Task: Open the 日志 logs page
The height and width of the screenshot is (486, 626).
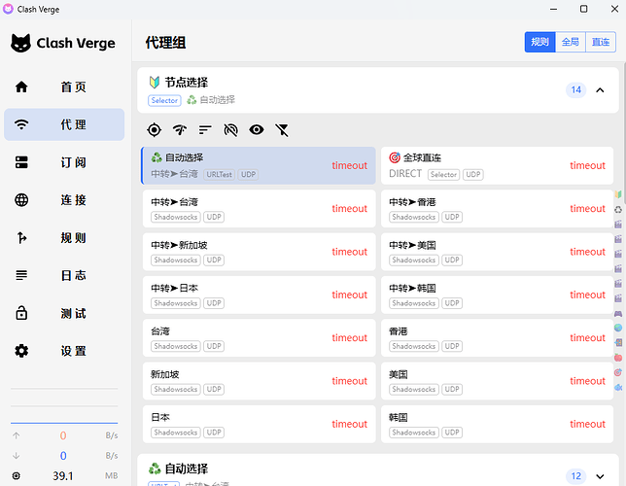Action: 64,275
